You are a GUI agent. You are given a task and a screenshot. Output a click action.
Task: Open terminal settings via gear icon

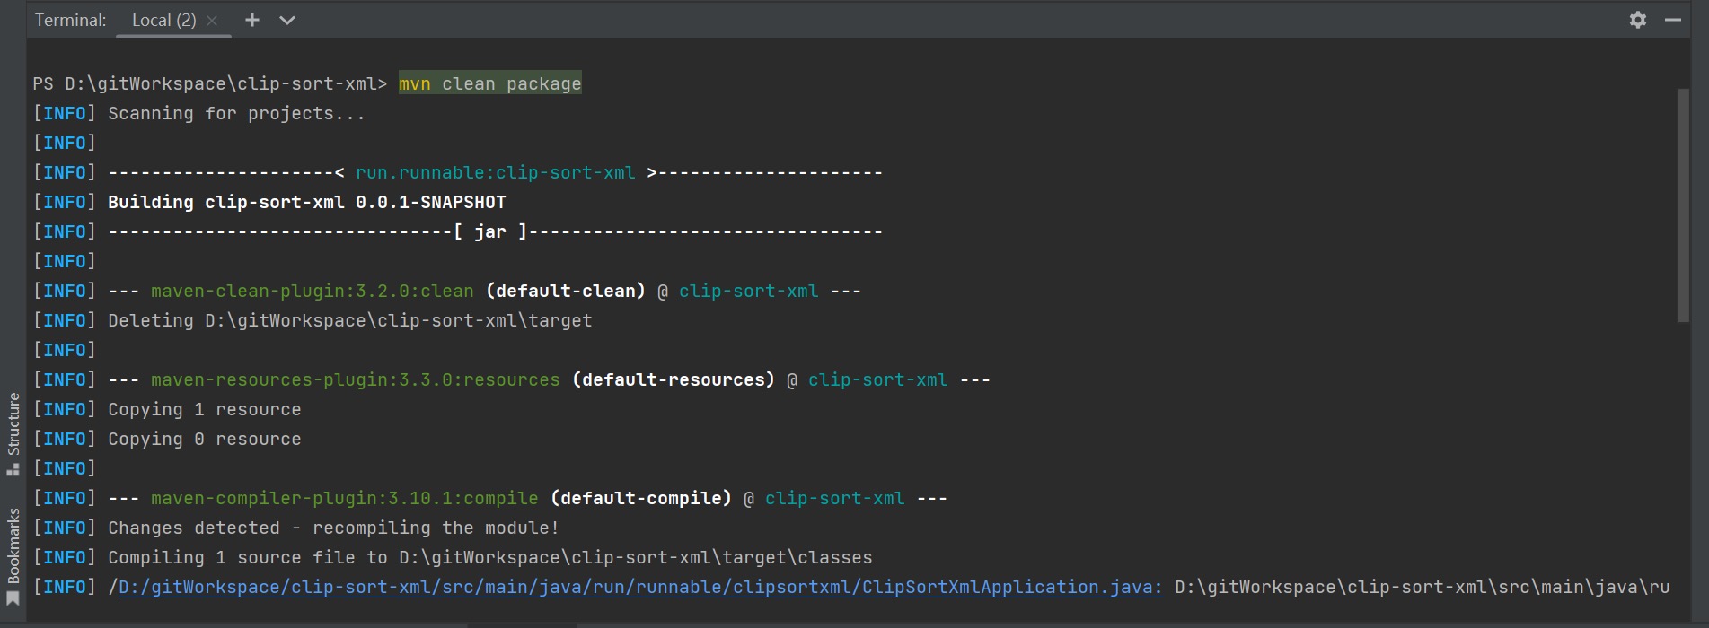[1638, 20]
